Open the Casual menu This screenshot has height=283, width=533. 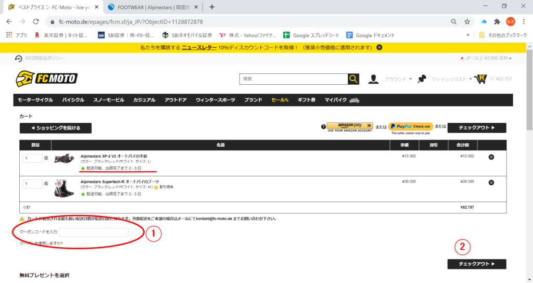click(144, 100)
